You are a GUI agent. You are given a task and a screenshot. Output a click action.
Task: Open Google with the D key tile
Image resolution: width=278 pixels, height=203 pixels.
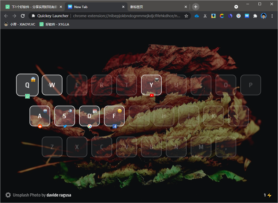click(x=89, y=116)
